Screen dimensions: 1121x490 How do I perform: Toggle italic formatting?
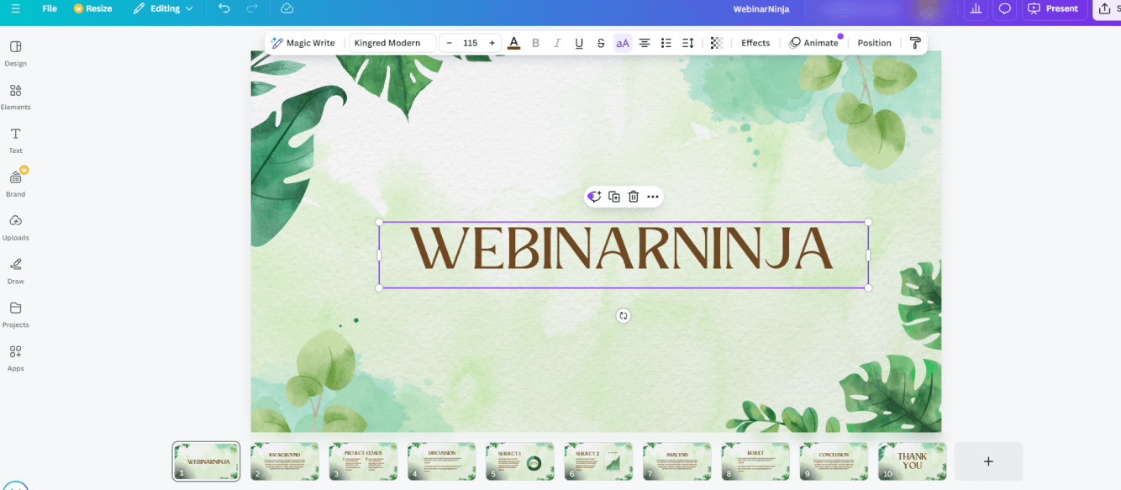(x=557, y=43)
